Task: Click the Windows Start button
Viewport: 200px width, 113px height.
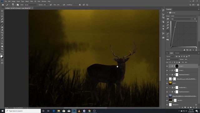Action: 2,111
